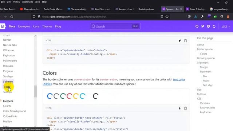
Task: Open the downloads arrow icon
Action: [196, 17]
